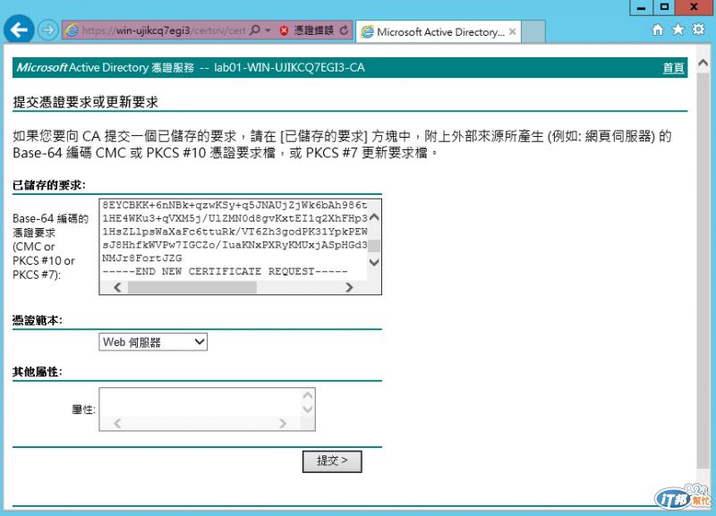
Task: Click the 其他屬性 section label
Action: point(38,372)
